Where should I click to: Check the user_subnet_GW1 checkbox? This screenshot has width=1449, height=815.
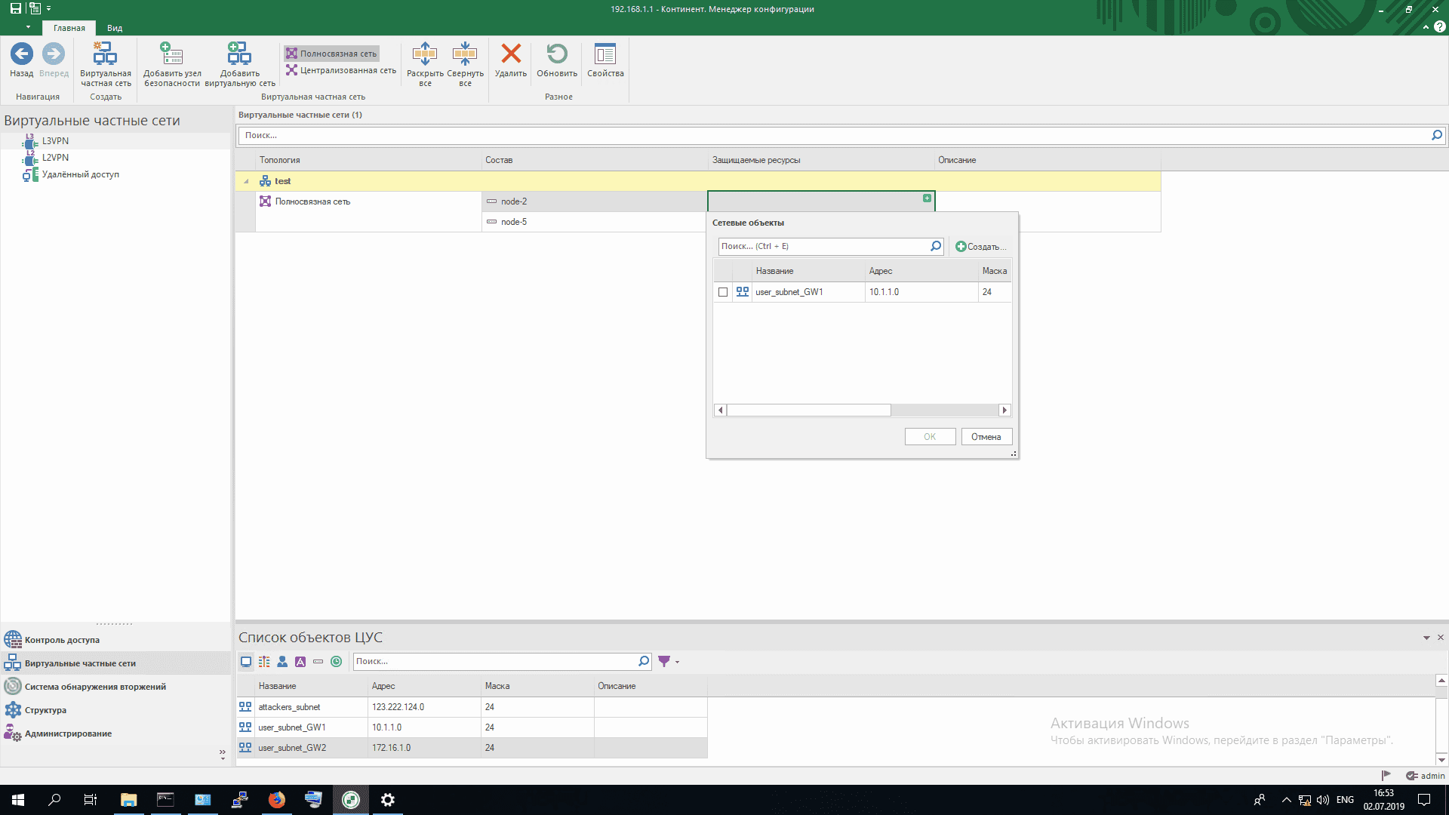[x=723, y=292]
